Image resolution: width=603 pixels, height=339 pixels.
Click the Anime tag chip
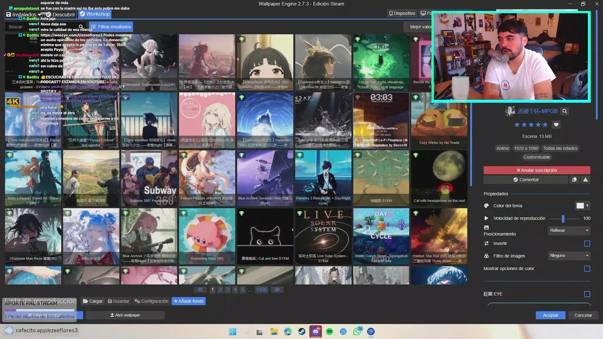503,148
